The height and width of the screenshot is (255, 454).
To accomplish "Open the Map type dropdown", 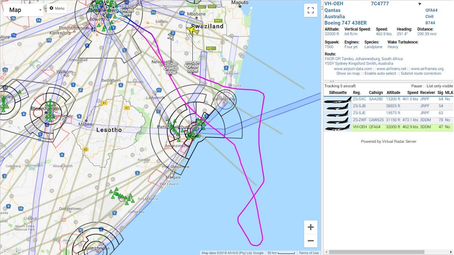I will [24, 10].
